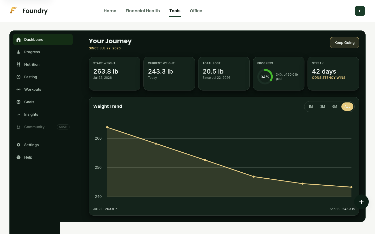Go to the Insights section
This screenshot has width=375, height=234.
click(x=43, y=114)
